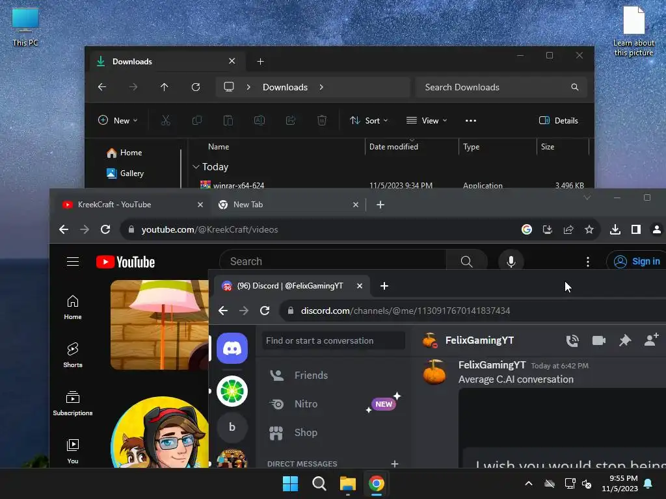Open 'Learn about this picture' desktop icon
Viewport: 666px width, 499px height.
pos(633,31)
